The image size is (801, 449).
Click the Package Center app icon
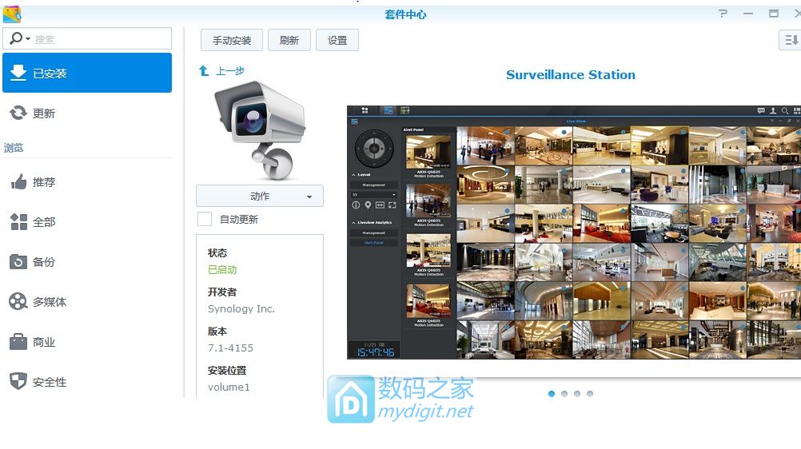[x=12, y=14]
